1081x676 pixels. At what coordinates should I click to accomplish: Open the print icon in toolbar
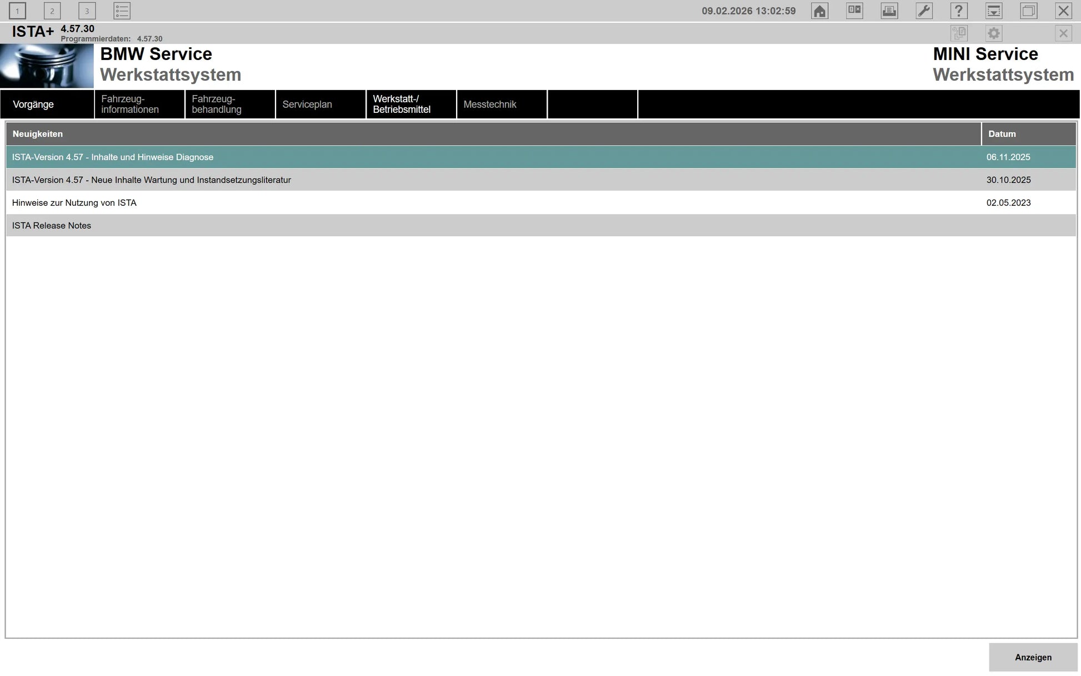pyautogui.click(x=889, y=11)
